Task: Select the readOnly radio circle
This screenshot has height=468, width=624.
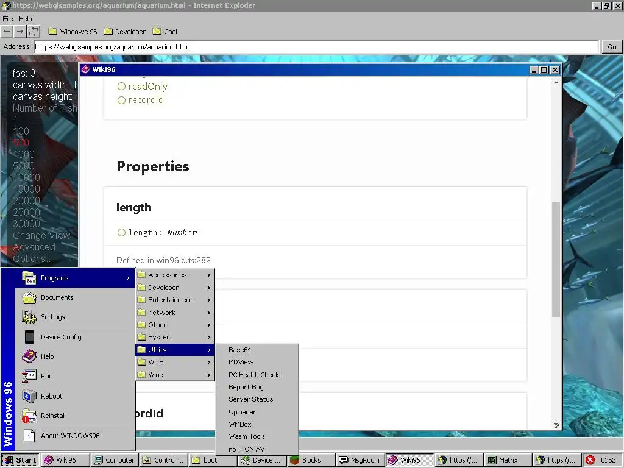Action: click(121, 87)
